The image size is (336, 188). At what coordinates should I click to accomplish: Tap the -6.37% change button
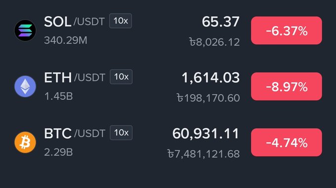coord(287,31)
